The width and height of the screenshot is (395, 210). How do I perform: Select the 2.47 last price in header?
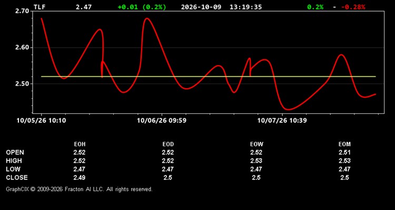click(x=84, y=7)
